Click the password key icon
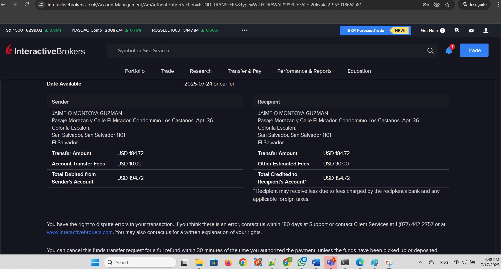 click(x=426, y=5)
